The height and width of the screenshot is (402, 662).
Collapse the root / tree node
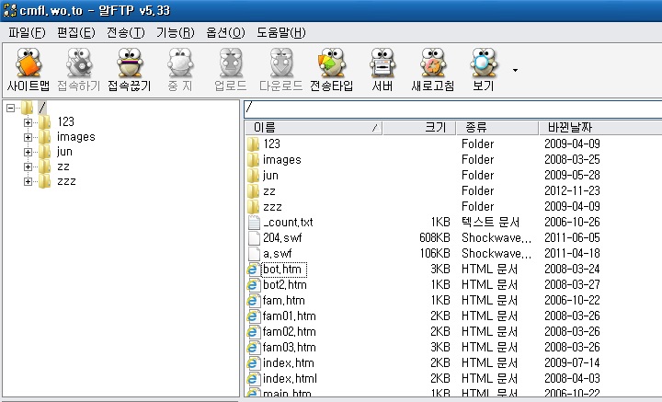coord(10,108)
